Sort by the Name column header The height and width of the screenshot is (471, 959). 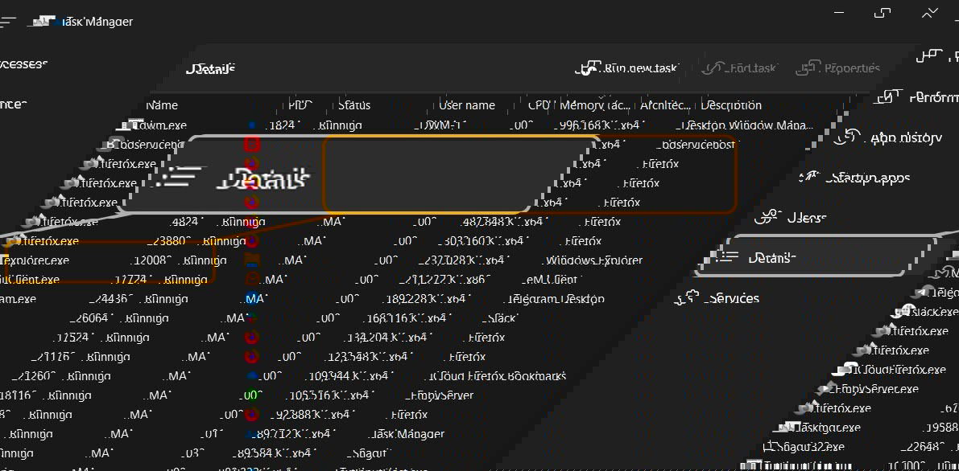coord(162,105)
